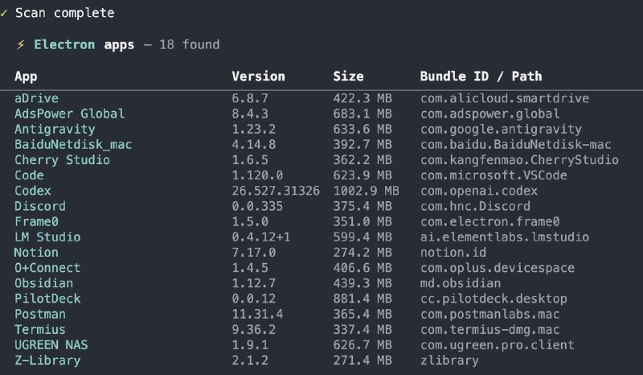Click the bundle ID 'com.microsoft.VSCode'
This screenshot has height=375, width=643.
pos(494,175)
